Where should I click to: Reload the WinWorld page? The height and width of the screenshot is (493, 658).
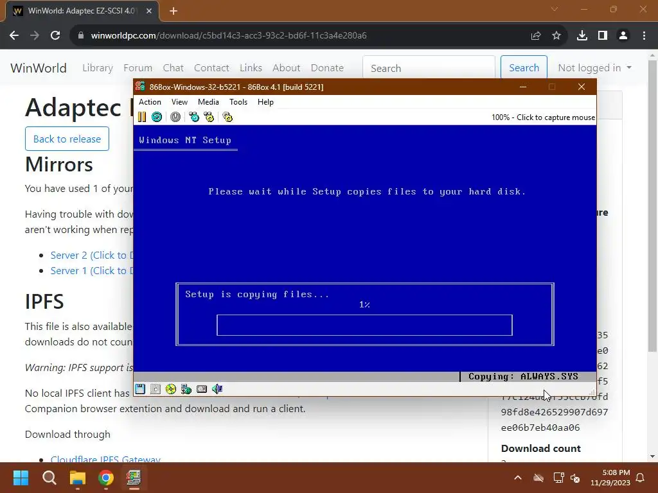coord(55,36)
